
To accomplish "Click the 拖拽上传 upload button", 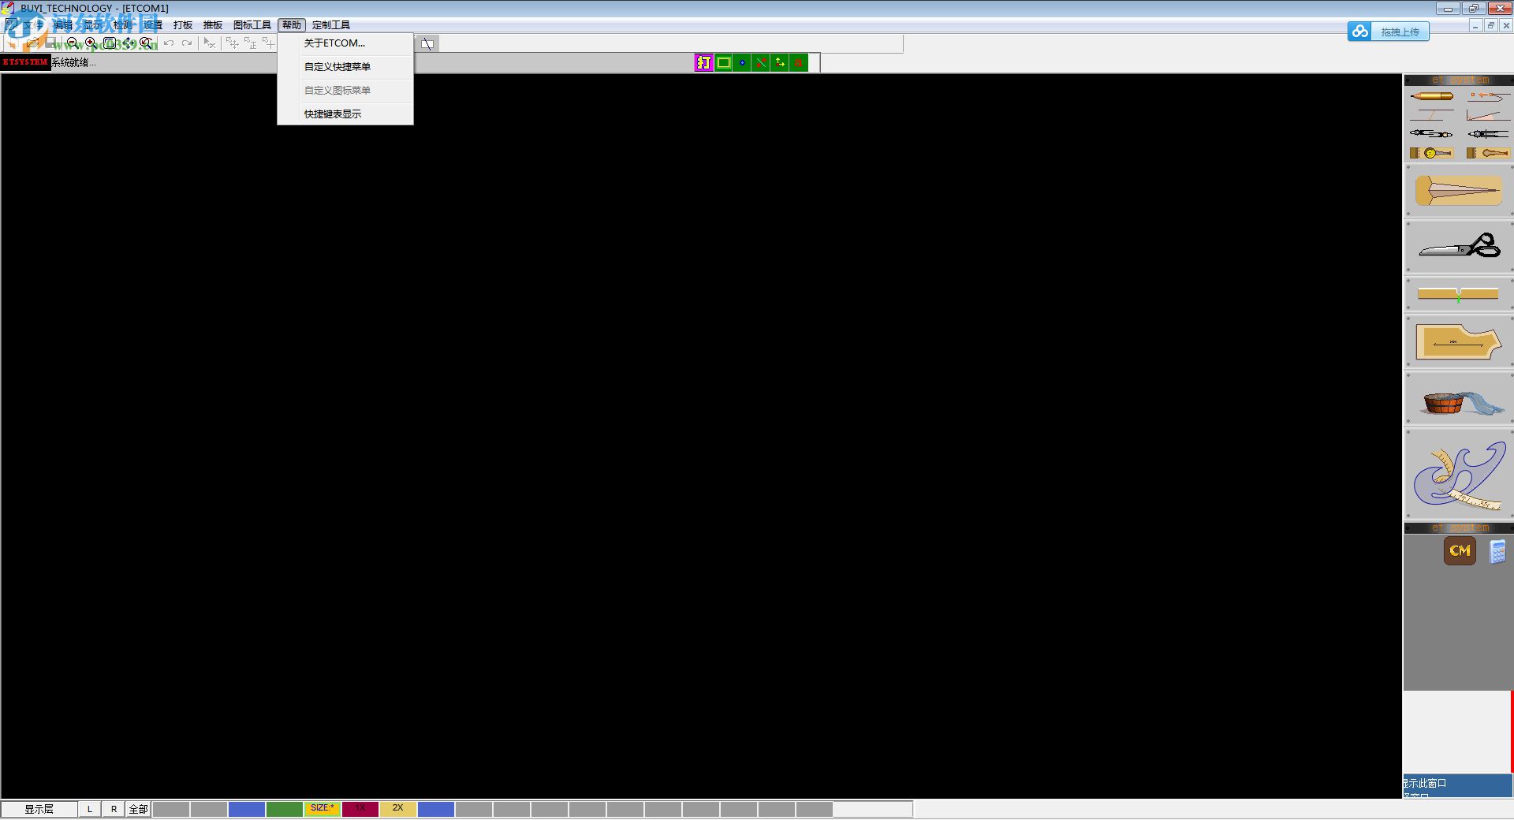I will pos(1389,32).
